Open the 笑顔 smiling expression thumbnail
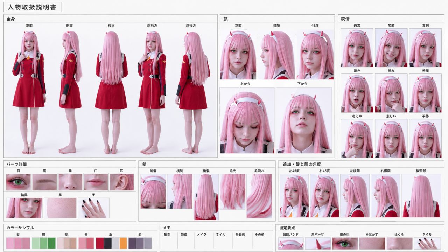Image resolution: width=448 pixels, height=252 pixels. coord(391,48)
